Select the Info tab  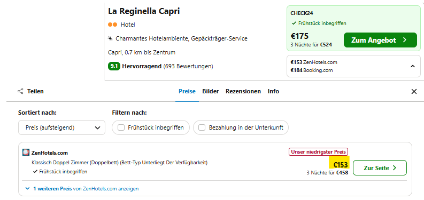273,92
